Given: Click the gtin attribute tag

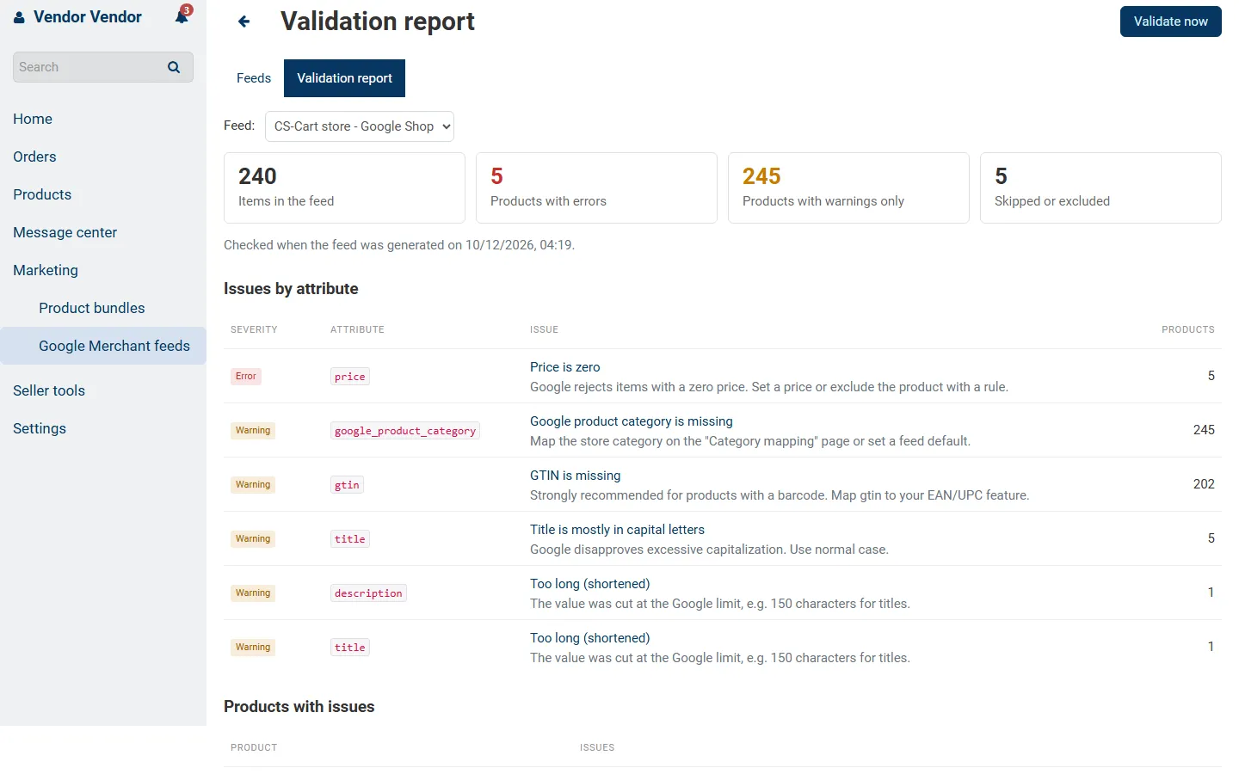Looking at the screenshot, I should click(x=347, y=485).
